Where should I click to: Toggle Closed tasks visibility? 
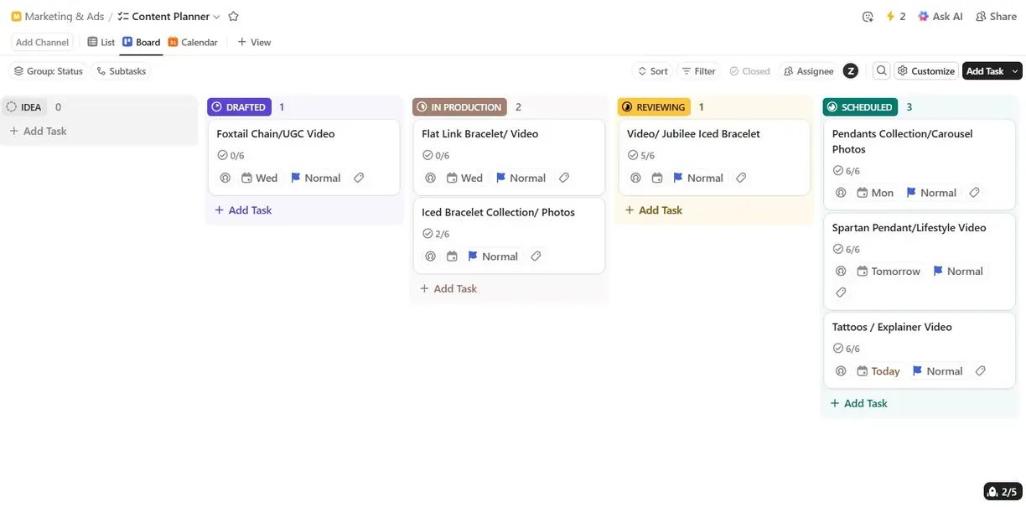click(x=749, y=71)
